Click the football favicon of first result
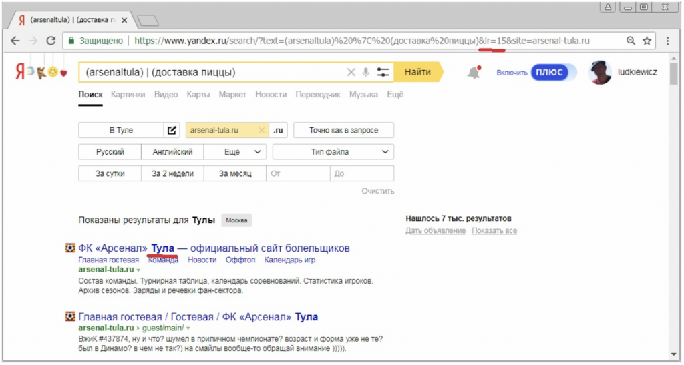Image resolution: width=684 pixels, height=365 pixels. [69, 248]
